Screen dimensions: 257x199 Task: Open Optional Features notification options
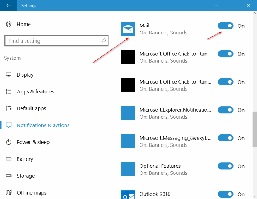click(x=163, y=169)
